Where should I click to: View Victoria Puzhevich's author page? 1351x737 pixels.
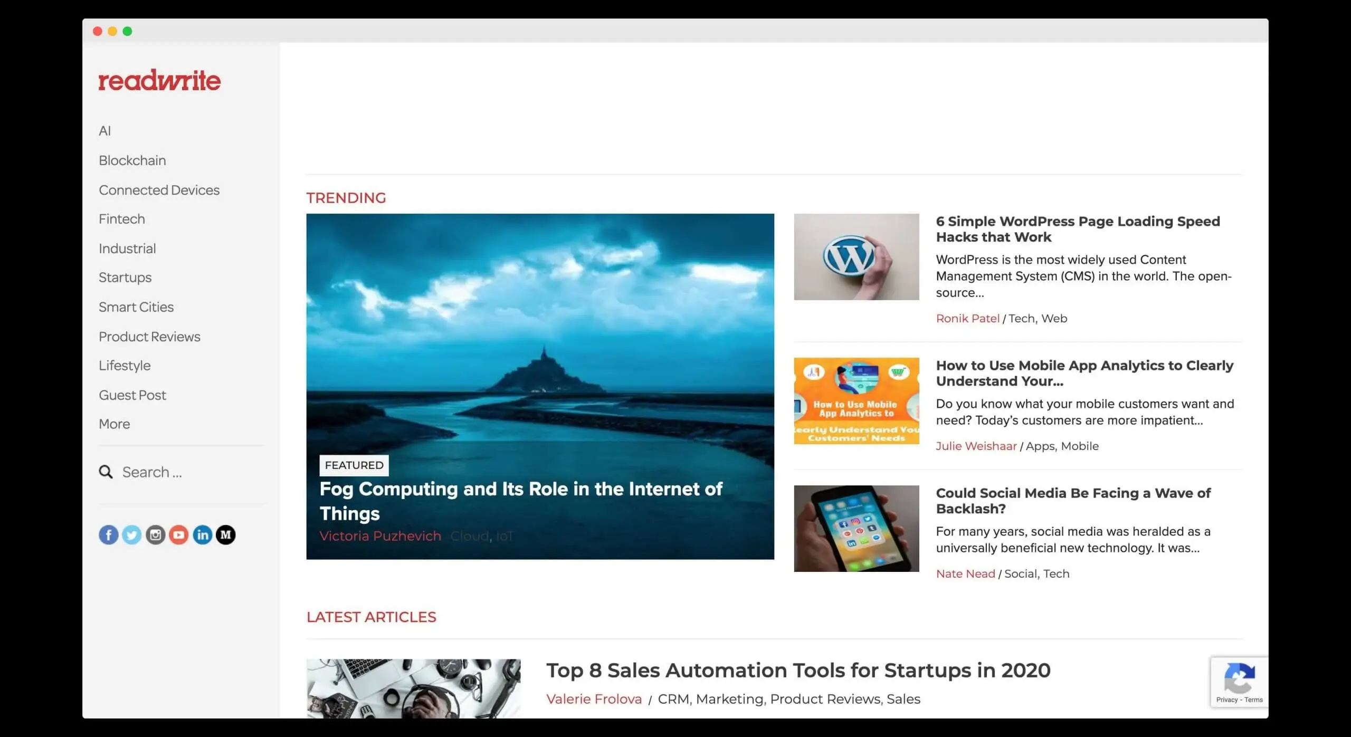pos(380,535)
